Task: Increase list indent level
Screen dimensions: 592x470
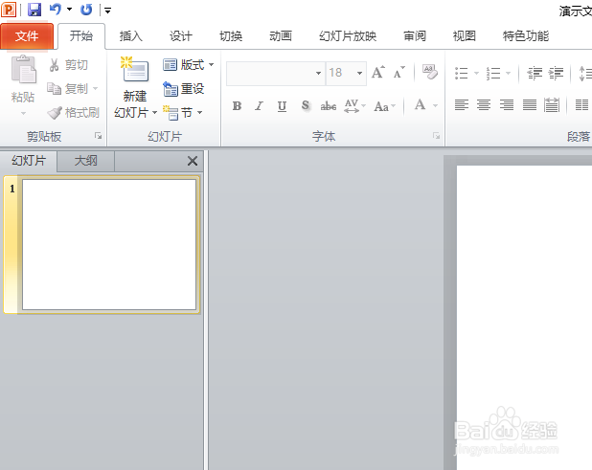Action: click(556, 73)
